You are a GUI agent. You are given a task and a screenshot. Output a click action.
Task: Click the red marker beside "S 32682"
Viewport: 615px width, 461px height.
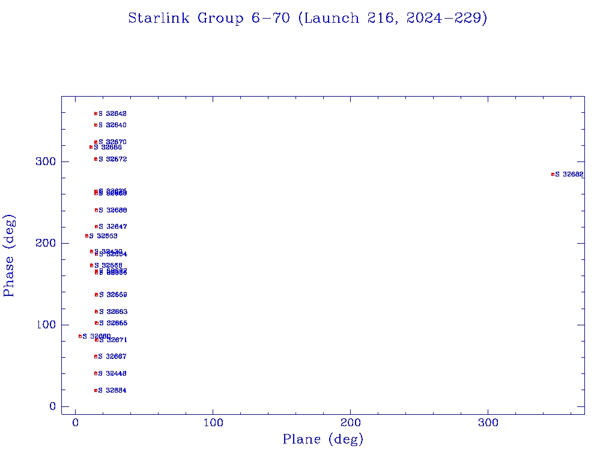(553, 175)
